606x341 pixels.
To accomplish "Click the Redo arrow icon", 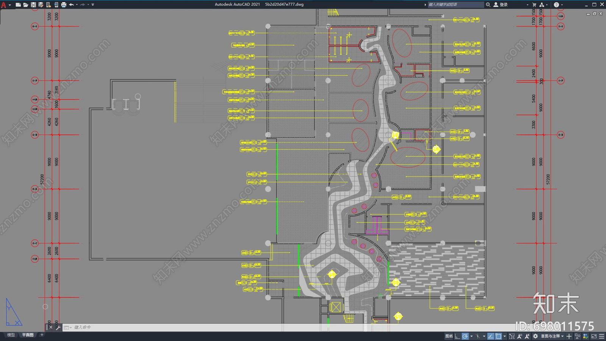I will [83, 5].
